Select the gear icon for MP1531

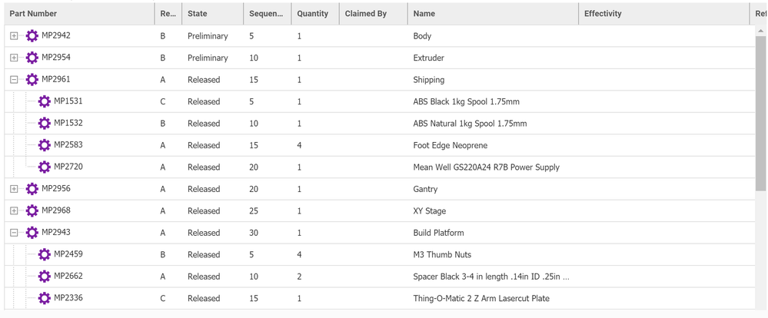point(45,101)
